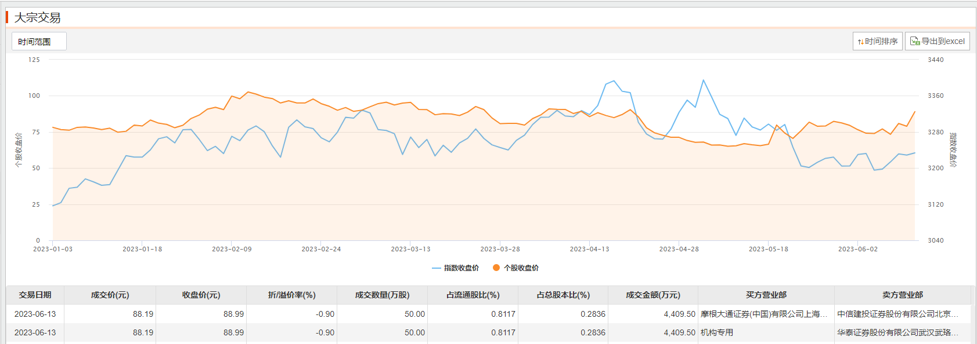
Task: Toggle 指数收盘价 legend series
Action: coord(455,268)
